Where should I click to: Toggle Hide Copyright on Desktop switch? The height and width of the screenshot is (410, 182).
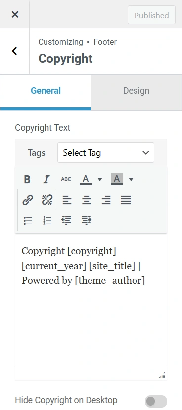[x=156, y=401]
